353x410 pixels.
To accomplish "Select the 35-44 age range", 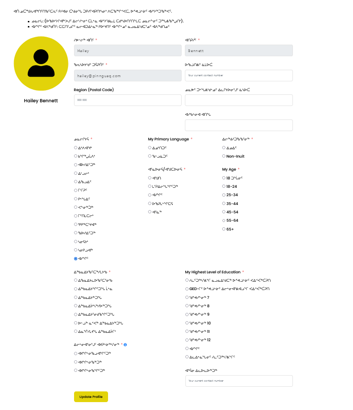I will click(x=224, y=204).
